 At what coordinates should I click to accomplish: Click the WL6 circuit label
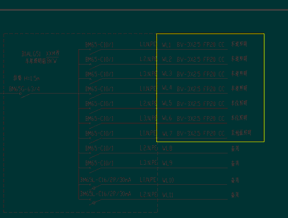[167, 118]
